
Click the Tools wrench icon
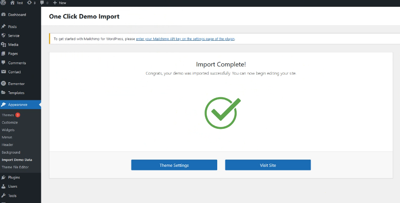pos(3,196)
